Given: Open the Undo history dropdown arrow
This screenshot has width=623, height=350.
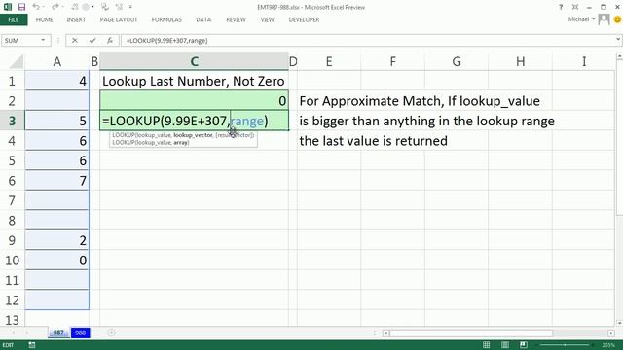Looking at the screenshot, I should 43,7.
